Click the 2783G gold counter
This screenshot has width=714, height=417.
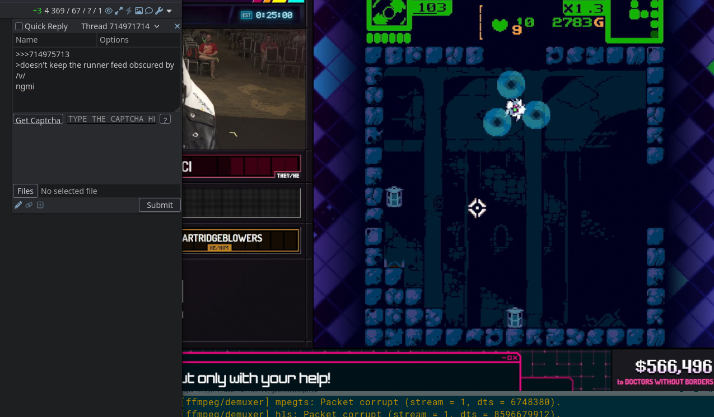point(578,22)
